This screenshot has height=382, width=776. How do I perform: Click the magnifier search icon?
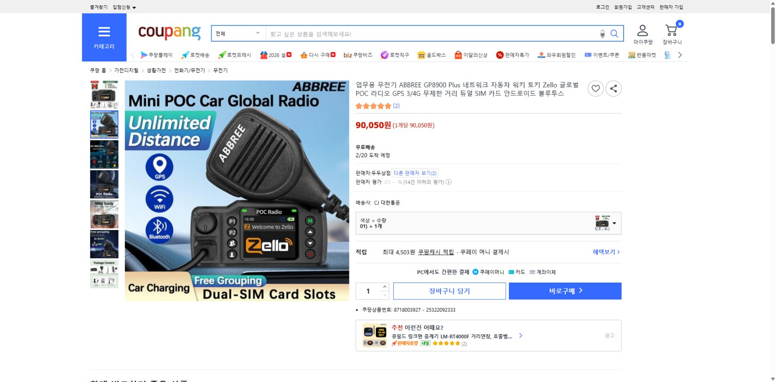click(614, 34)
